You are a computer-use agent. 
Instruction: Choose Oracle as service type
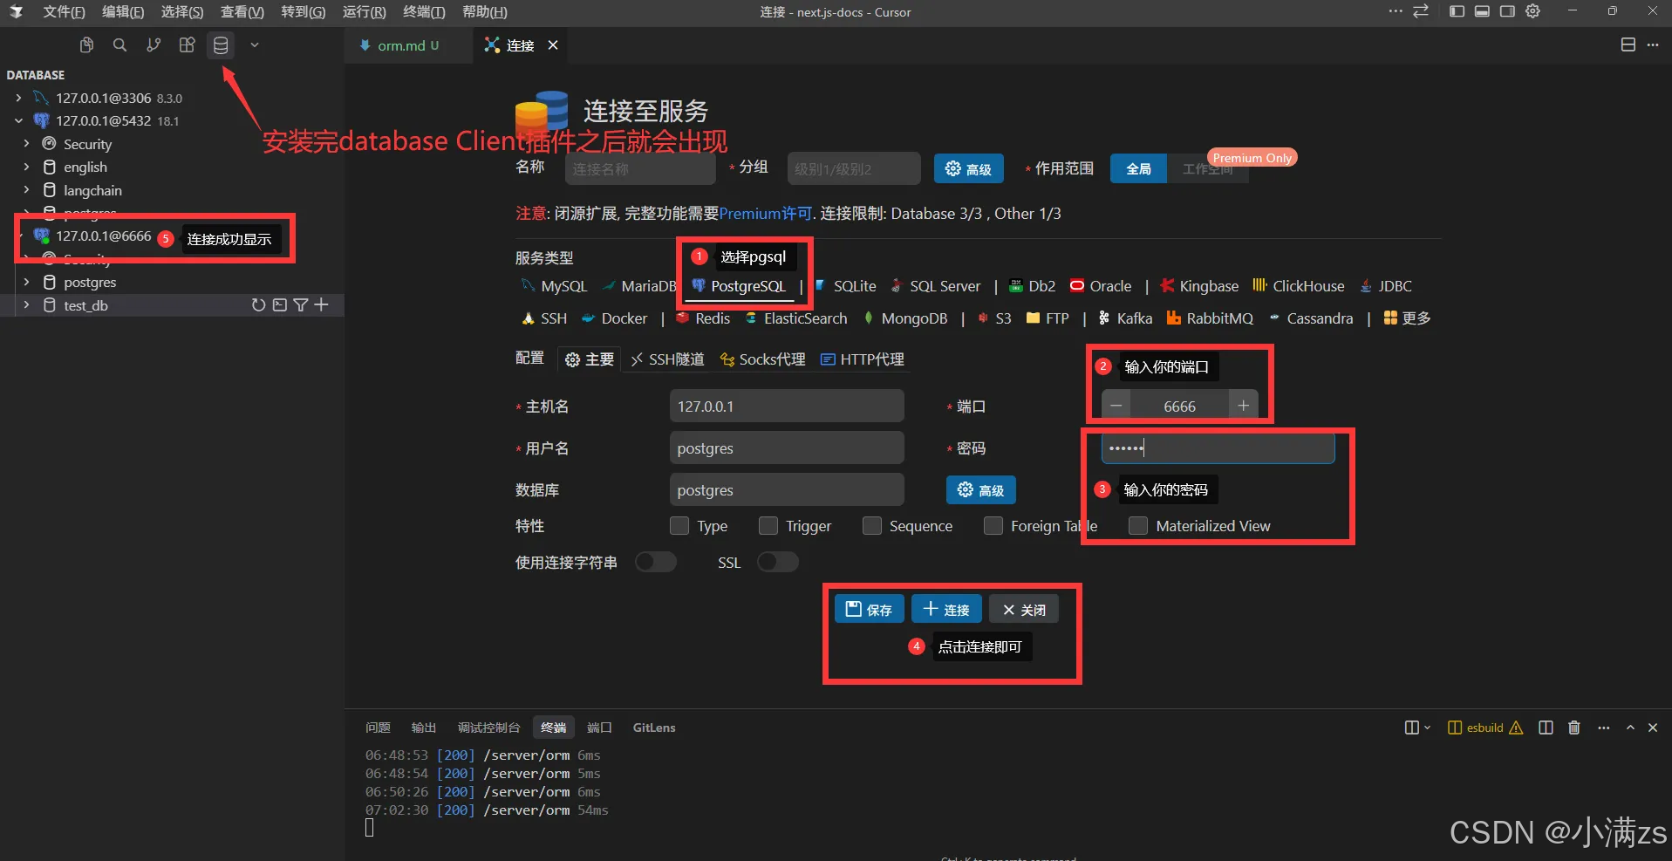click(1101, 286)
